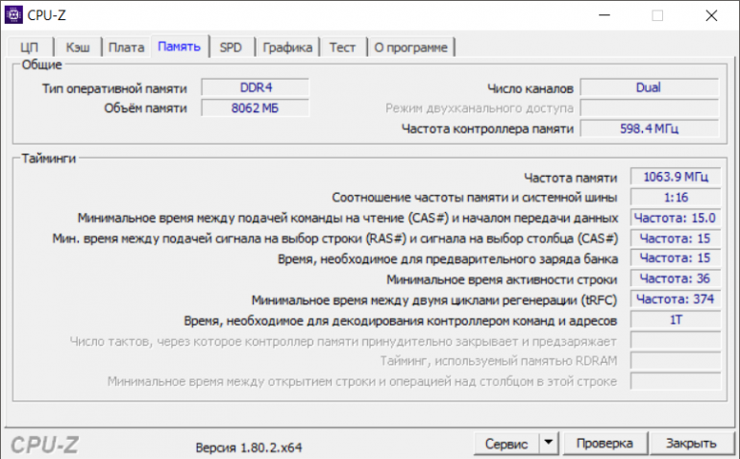Select the Память tab
This screenshot has height=459, width=740.
click(x=180, y=46)
